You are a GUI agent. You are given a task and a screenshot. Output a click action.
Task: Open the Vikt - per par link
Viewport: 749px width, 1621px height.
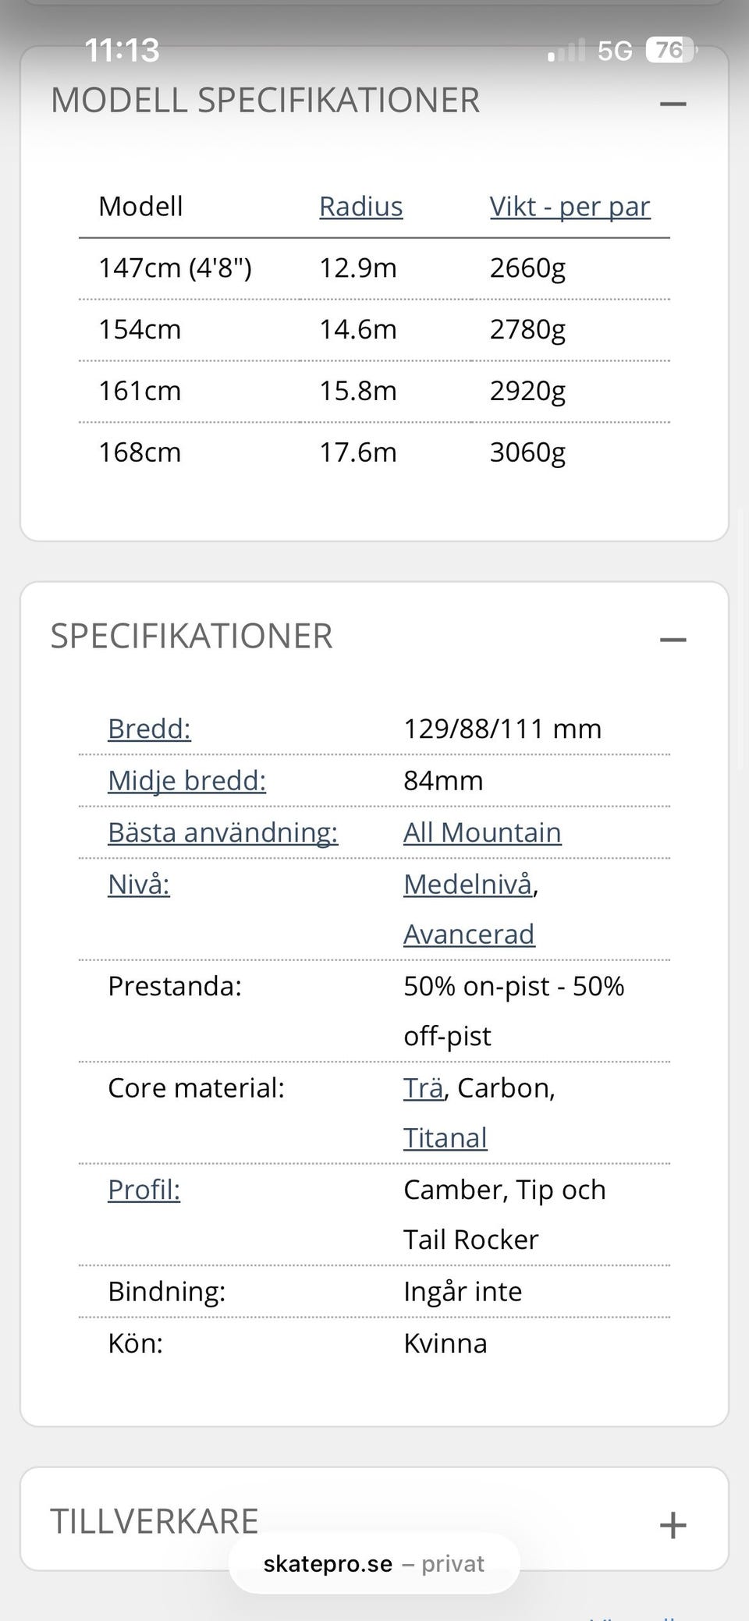click(x=570, y=207)
